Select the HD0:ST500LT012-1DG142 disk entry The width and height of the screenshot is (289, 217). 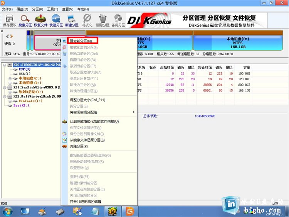[x=37, y=64]
